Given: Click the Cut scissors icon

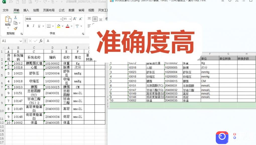Looking at the screenshot, I should click(16, 17).
